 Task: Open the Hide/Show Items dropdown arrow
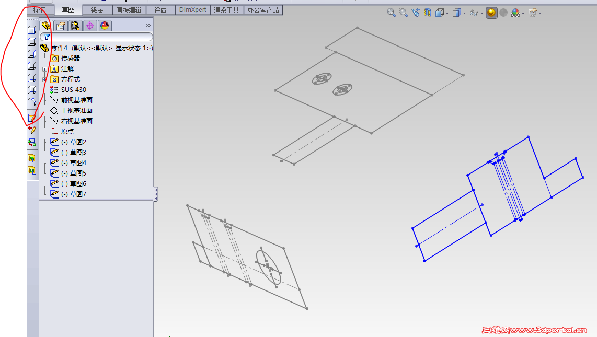[481, 13]
